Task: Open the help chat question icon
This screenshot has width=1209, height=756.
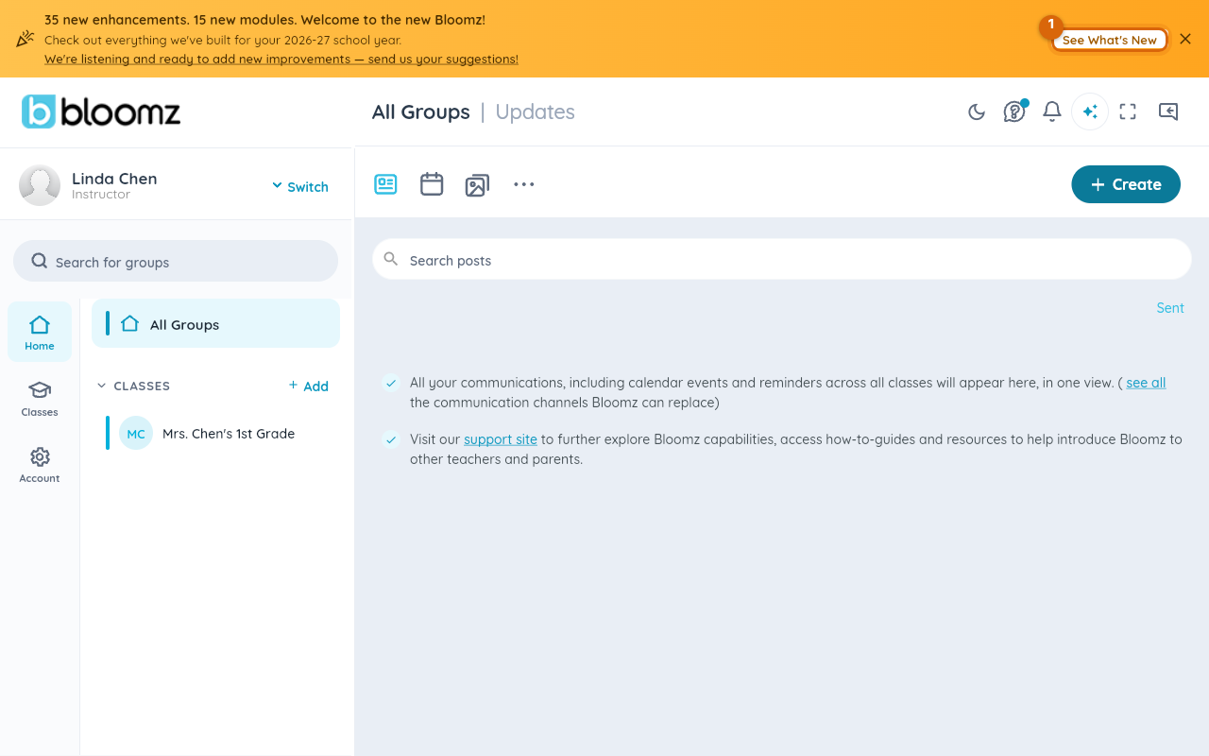Action: [x=1014, y=112]
